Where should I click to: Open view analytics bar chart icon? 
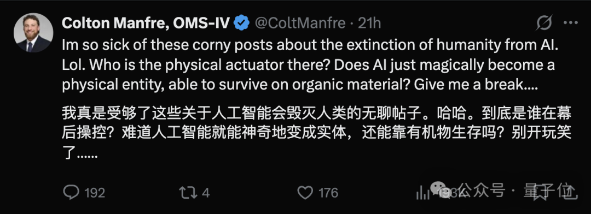tap(422, 193)
